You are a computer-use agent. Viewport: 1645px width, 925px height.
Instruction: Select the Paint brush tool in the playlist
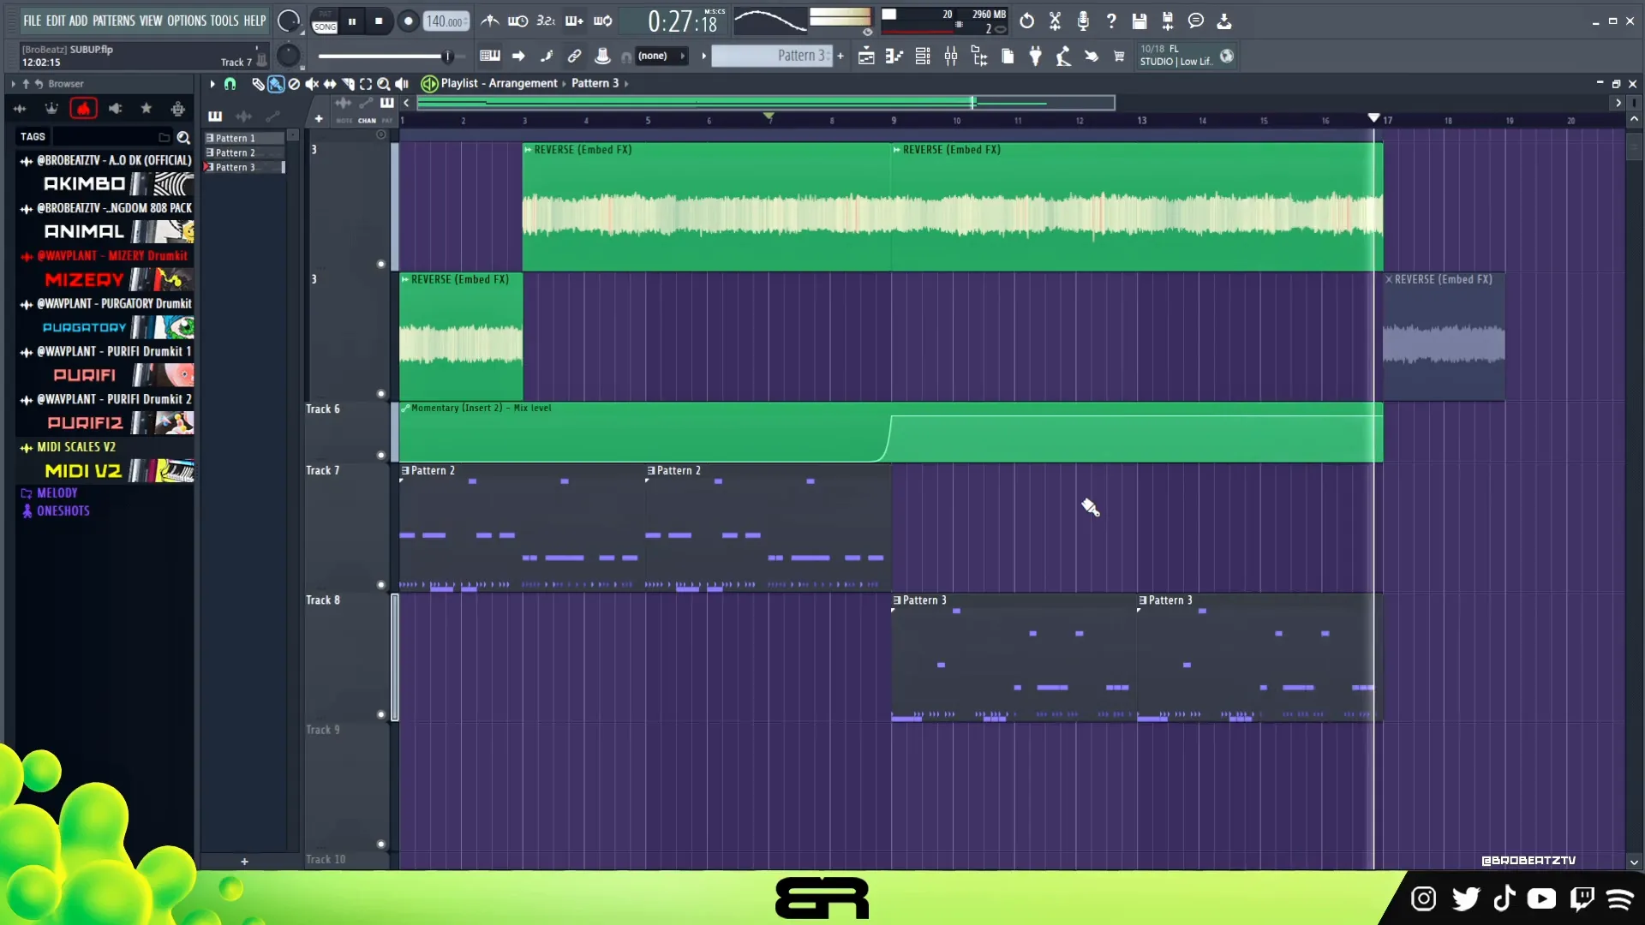276,84
